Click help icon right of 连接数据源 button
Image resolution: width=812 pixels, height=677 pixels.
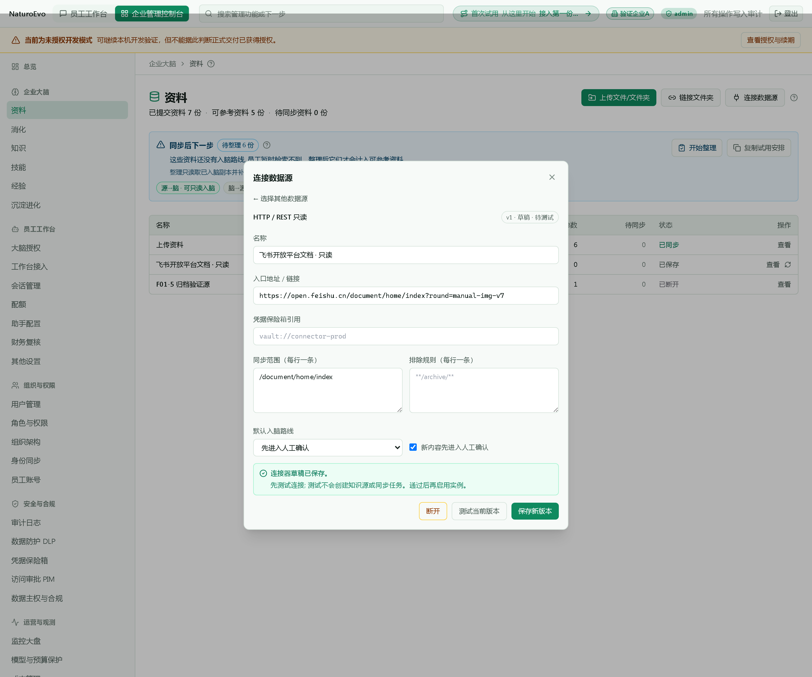coord(794,98)
